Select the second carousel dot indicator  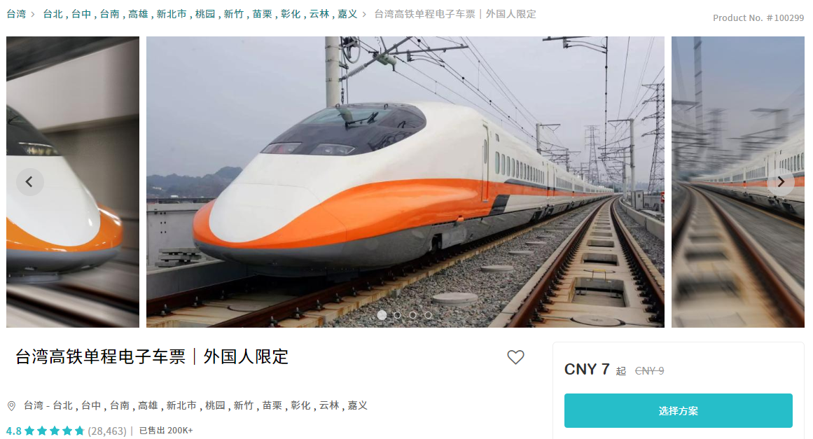(x=397, y=314)
